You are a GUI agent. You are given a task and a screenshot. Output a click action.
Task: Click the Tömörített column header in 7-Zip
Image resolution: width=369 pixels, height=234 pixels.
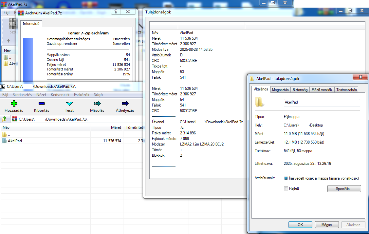tap(133, 127)
